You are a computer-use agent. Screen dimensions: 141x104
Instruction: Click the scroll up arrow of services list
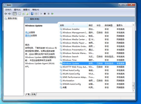(x=133, y=25)
